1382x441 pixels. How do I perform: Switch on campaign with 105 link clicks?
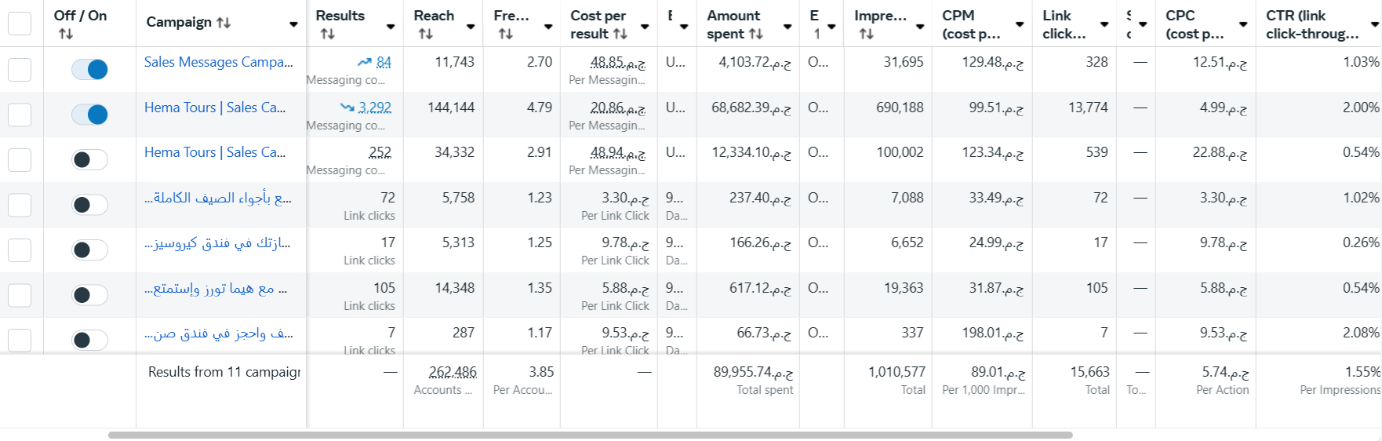click(x=89, y=295)
